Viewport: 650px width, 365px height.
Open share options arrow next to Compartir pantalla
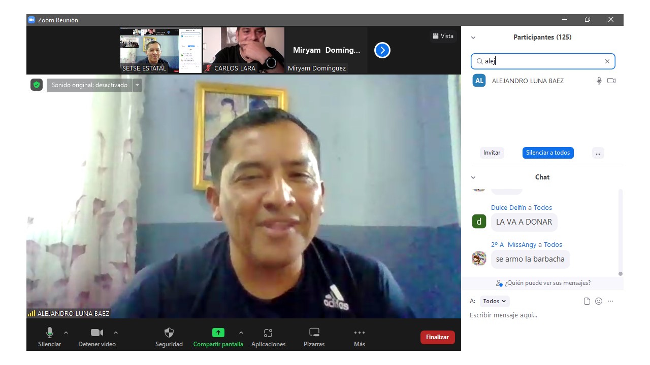point(241,333)
